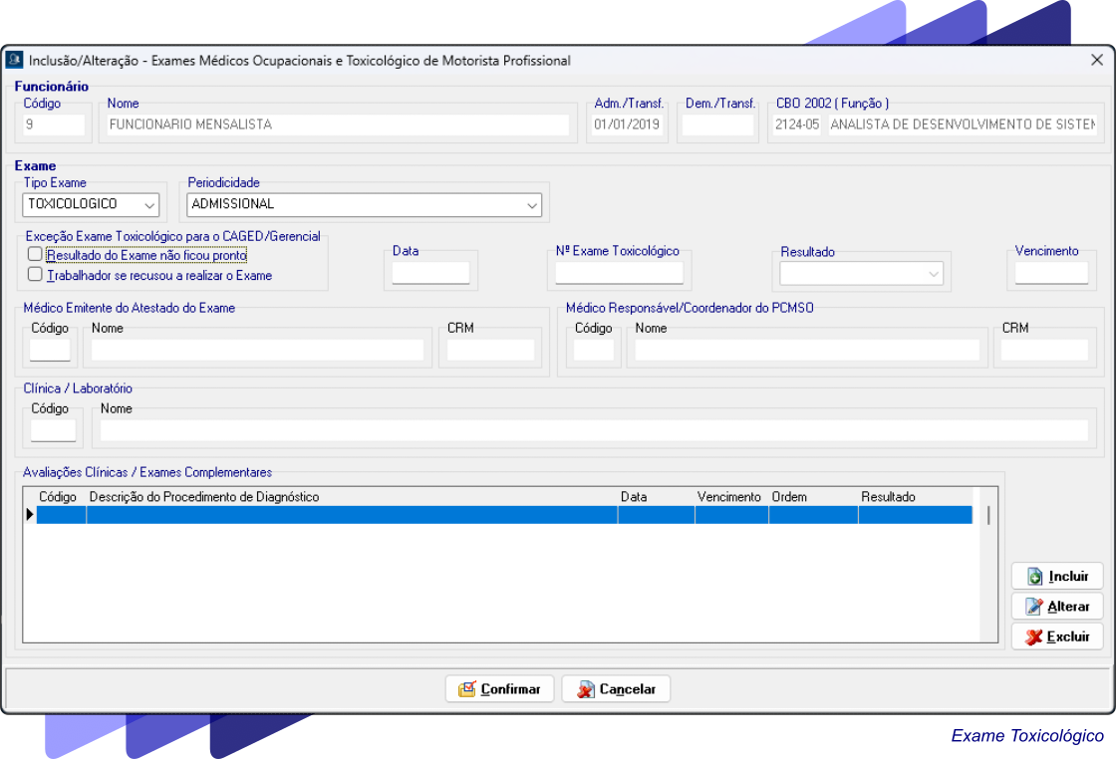Viewport: 1116px width, 759px height.
Task: Open the Tipo Exame dropdown
Action: (149, 205)
